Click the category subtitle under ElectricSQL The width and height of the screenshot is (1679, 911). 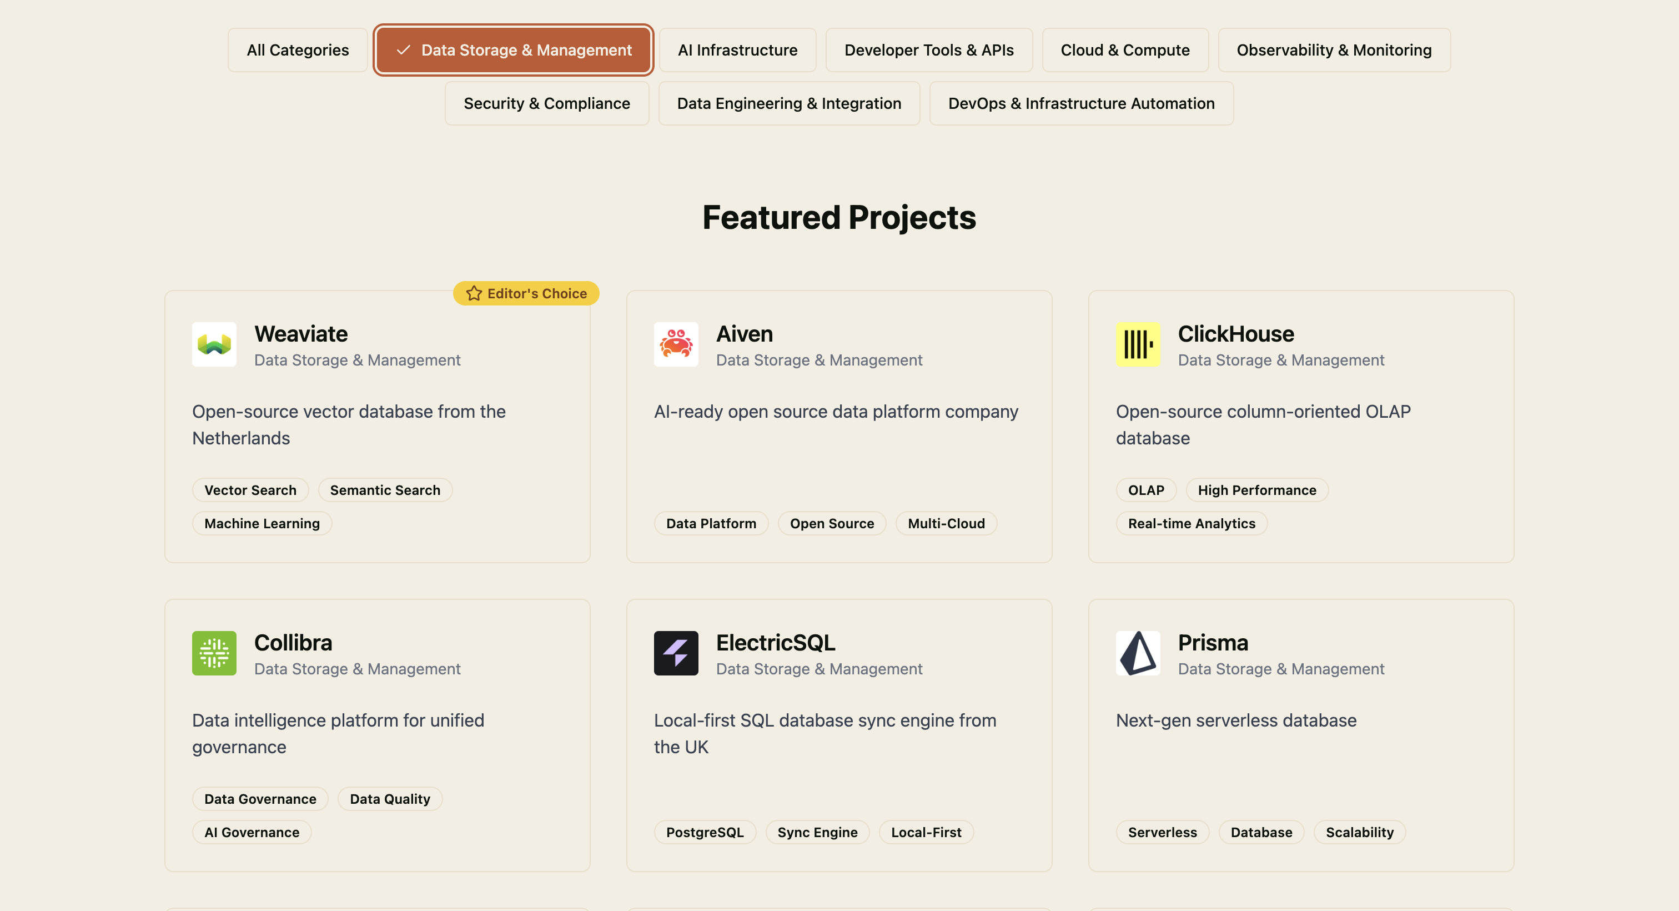(x=820, y=669)
